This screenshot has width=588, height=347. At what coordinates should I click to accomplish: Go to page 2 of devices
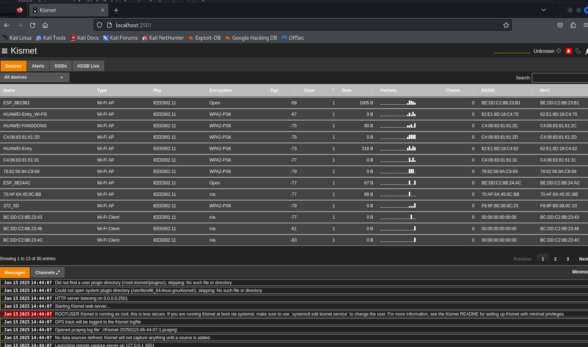[555, 259]
